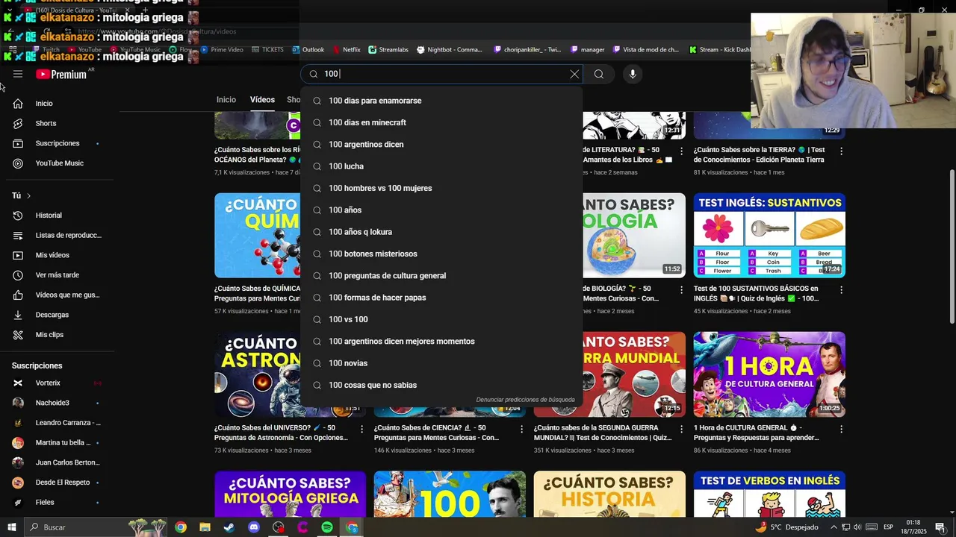Show hidden system tray icons

point(834,527)
